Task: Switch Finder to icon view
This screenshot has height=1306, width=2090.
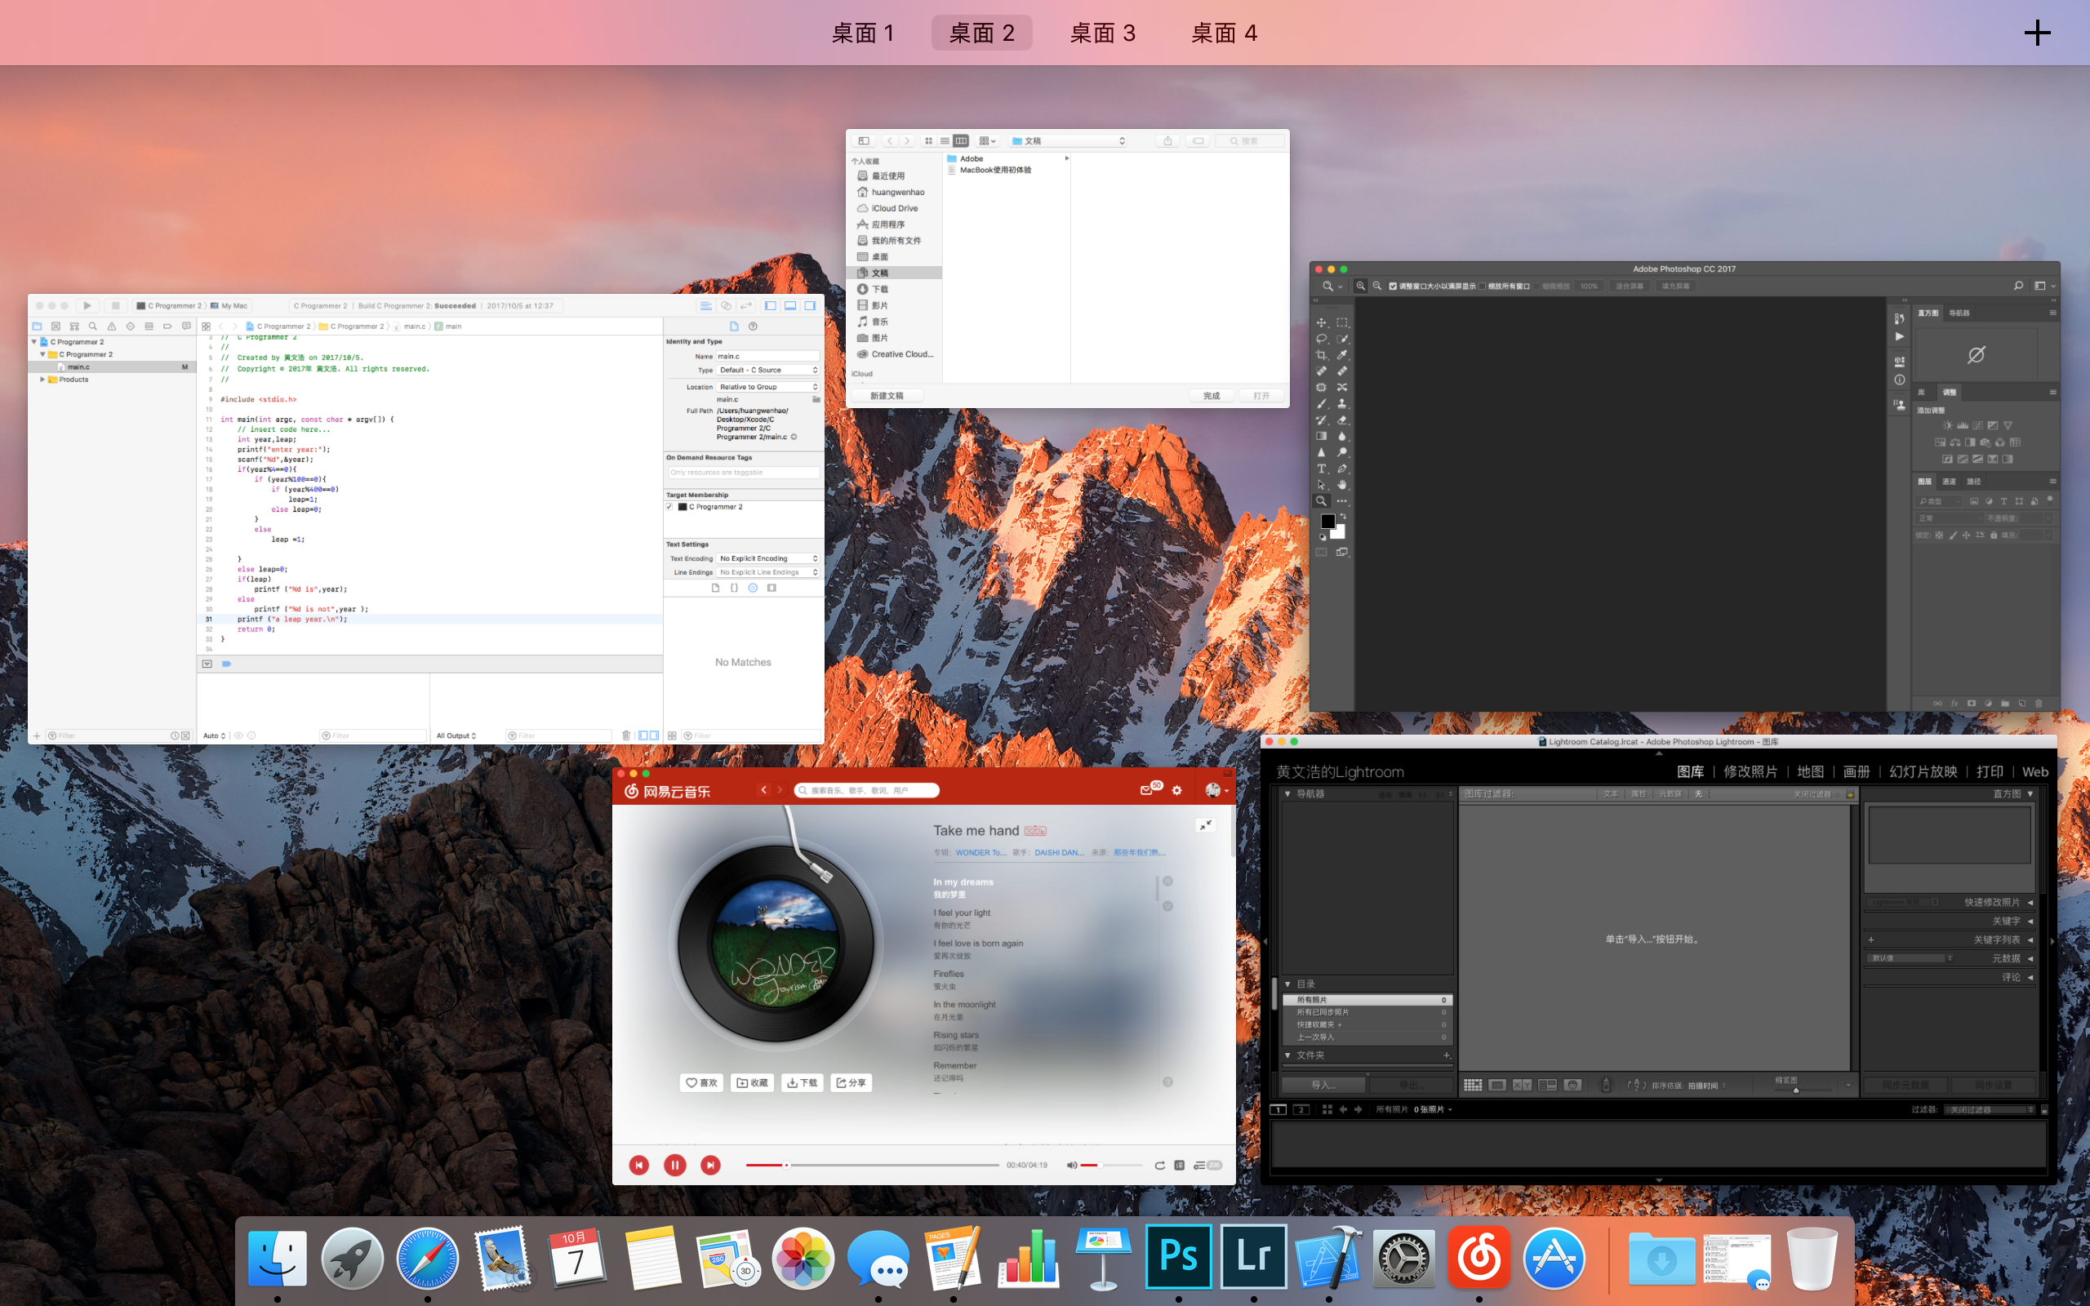Action: 928,140
